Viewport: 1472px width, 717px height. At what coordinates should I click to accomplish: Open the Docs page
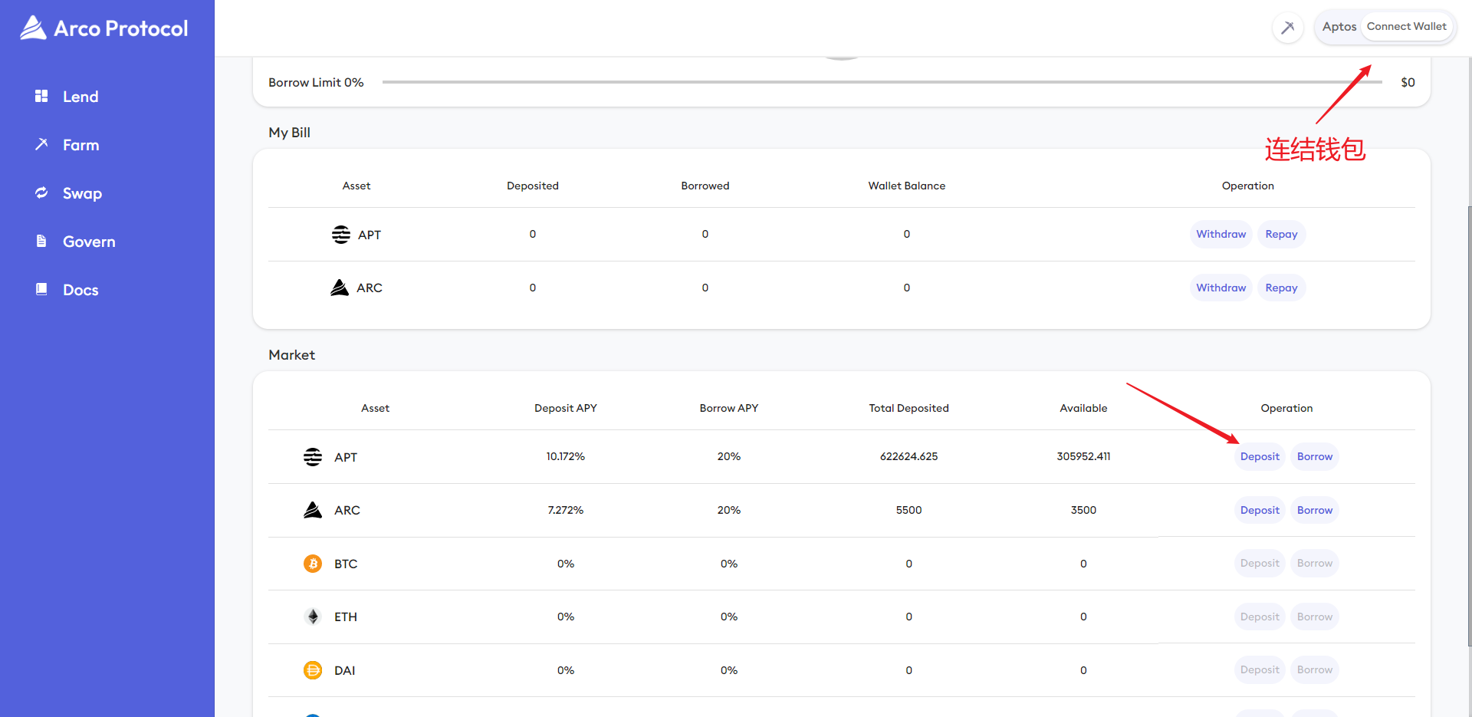click(80, 290)
